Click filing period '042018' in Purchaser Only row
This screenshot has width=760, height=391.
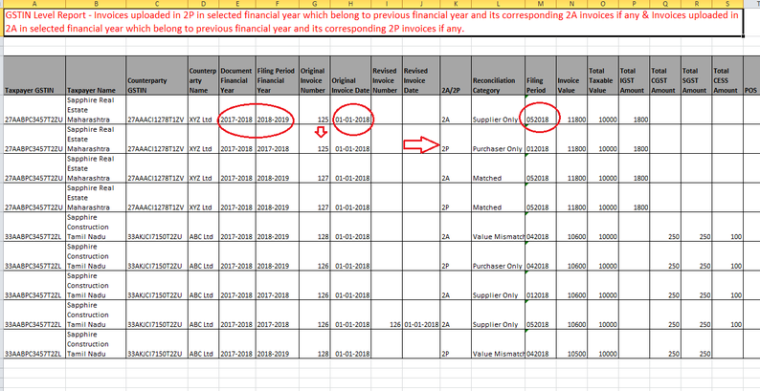coord(541,256)
